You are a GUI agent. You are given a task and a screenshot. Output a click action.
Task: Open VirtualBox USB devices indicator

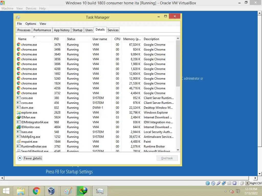point(219,183)
